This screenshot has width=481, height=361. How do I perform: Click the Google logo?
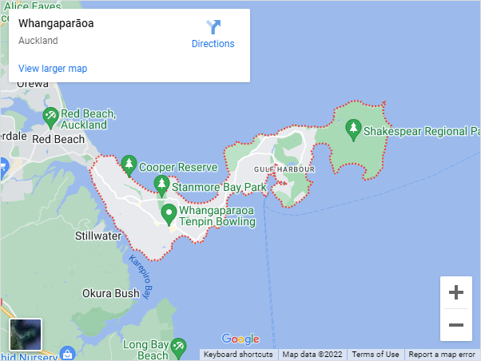click(240, 339)
